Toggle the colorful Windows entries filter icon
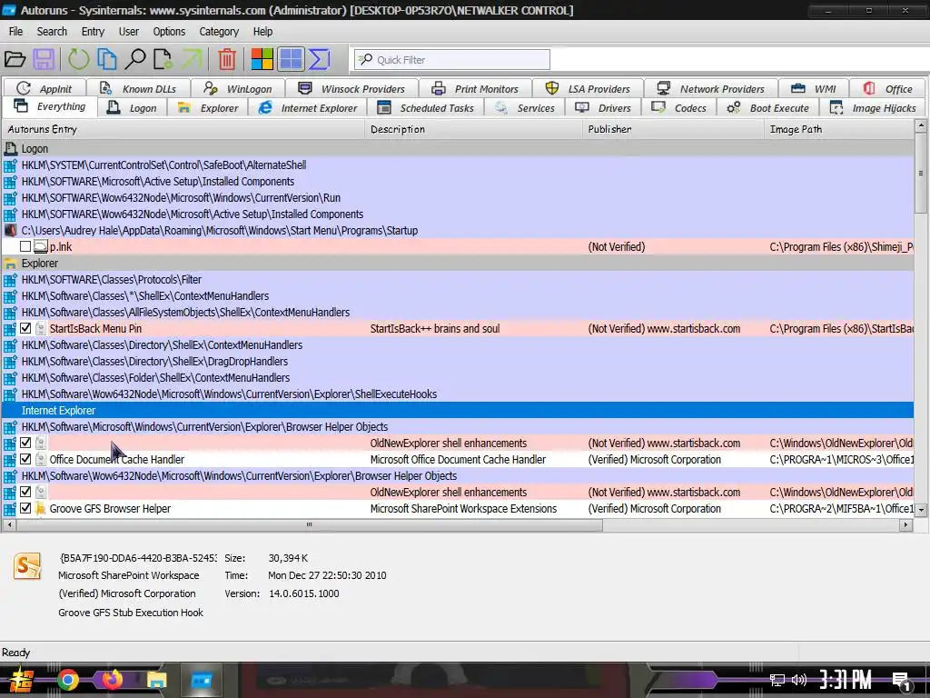Screen dimensions: 930x698 (x=262, y=59)
